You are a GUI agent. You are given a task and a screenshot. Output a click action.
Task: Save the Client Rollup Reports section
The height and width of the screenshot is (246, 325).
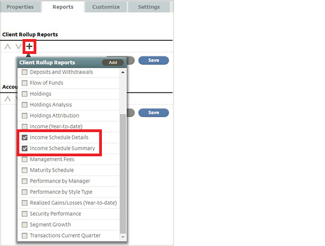point(154,60)
